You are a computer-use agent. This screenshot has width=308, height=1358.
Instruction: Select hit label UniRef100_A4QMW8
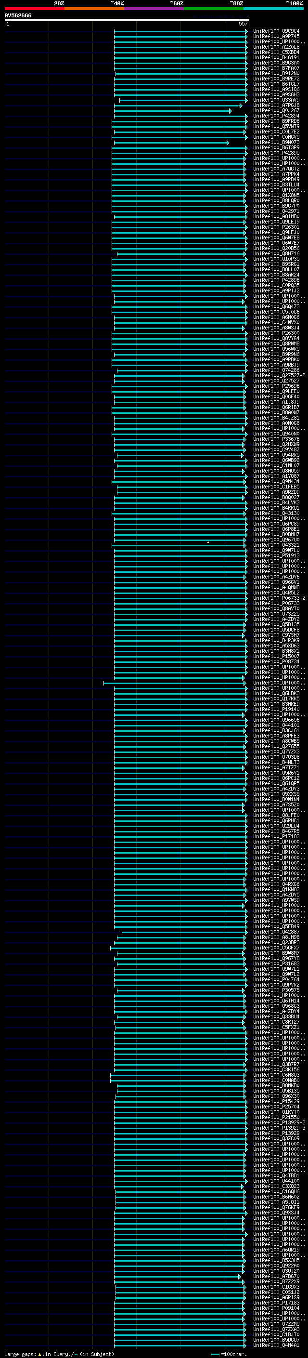click(x=276, y=587)
